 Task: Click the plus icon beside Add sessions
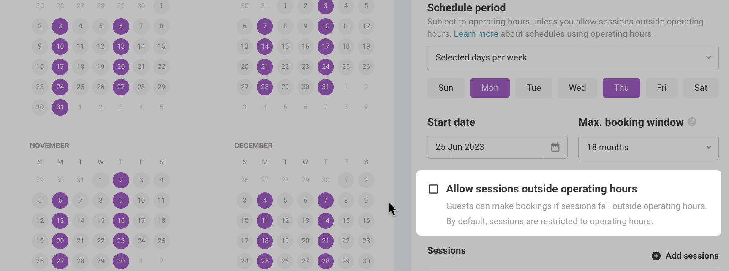click(656, 256)
